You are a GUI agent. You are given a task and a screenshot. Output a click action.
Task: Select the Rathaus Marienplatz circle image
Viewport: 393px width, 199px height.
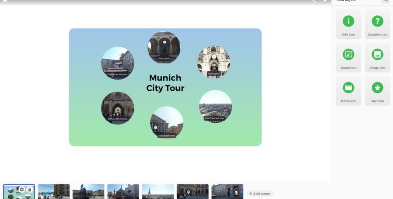pos(118,108)
